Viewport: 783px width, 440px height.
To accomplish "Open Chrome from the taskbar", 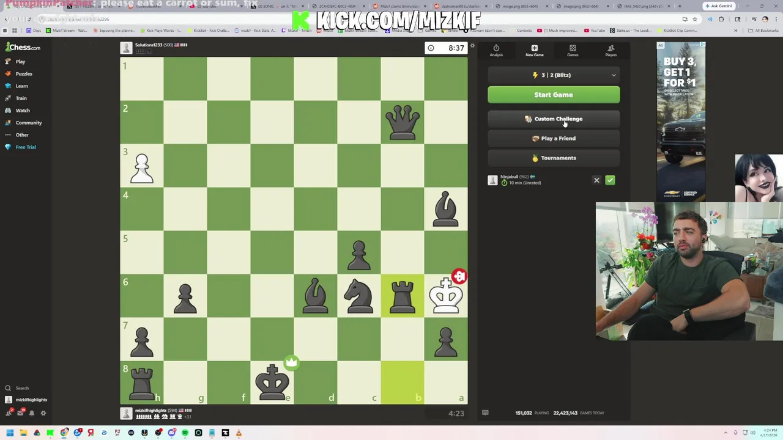I will pyautogui.click(x=64, y=433).
